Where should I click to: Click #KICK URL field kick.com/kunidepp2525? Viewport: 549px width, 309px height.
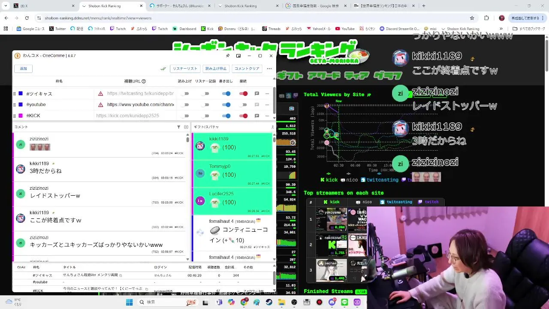[x=134, y=116]
